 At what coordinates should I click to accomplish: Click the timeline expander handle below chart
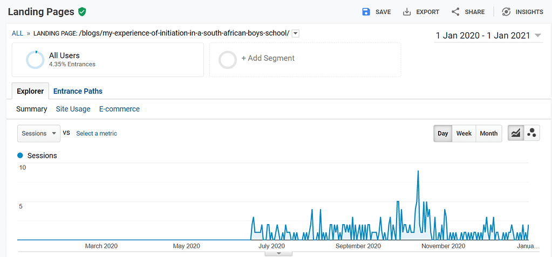pyautogui.click(x=279, y=253)
